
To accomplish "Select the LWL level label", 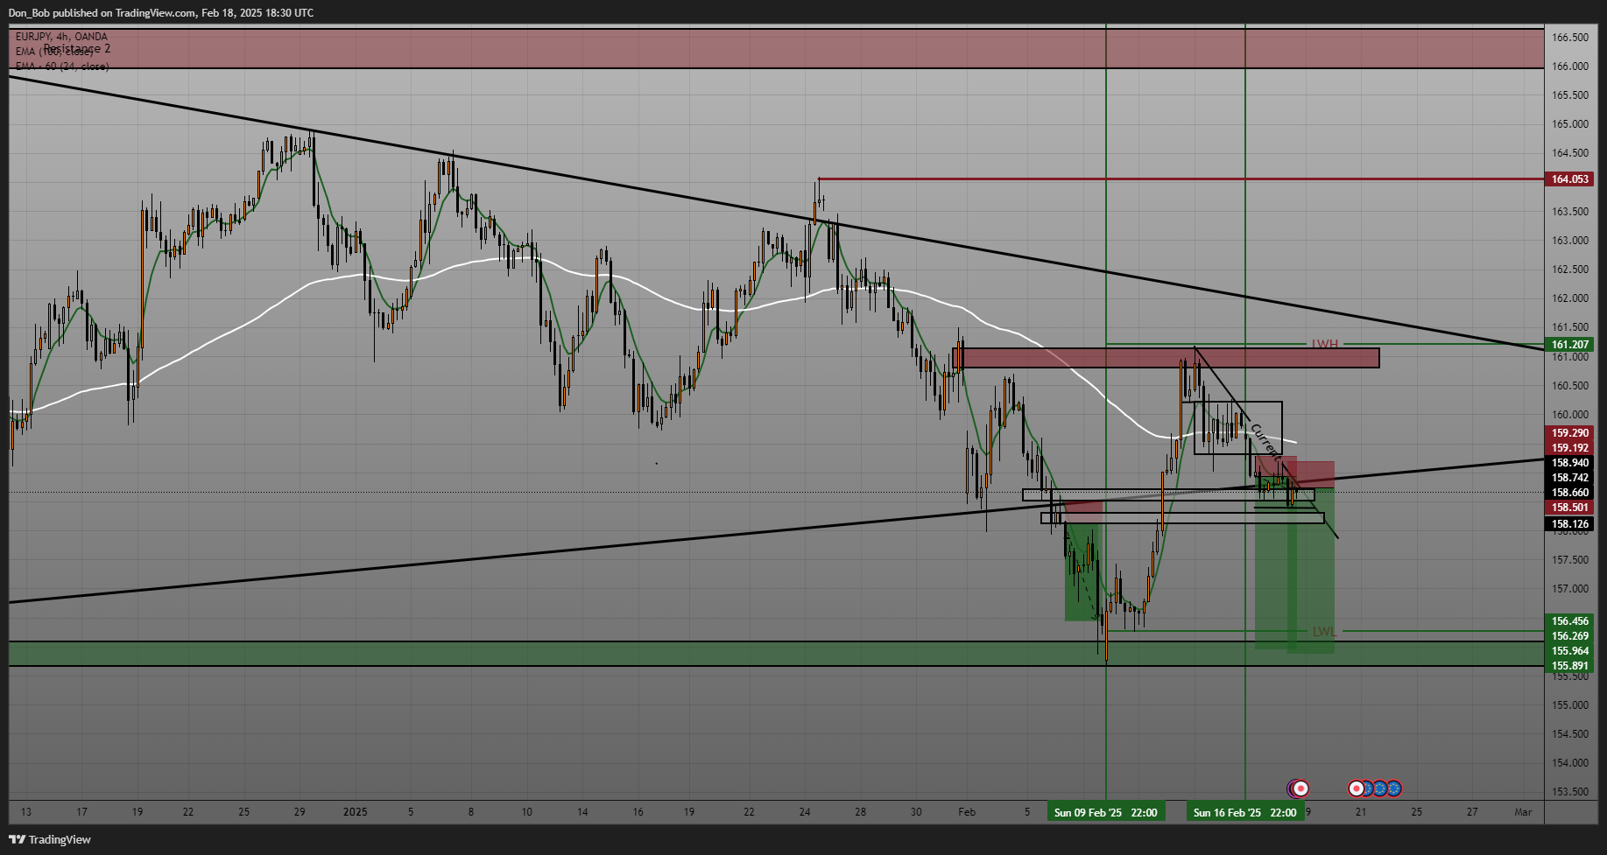I will point(1324,631).
